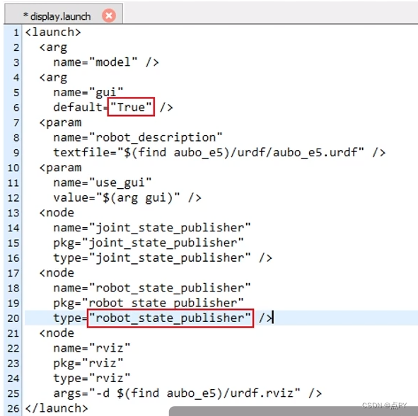
Task: Click line number 26 in gutter
Action: [13, 409]
